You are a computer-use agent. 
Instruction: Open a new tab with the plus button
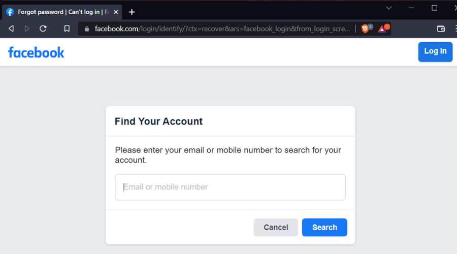132,12
